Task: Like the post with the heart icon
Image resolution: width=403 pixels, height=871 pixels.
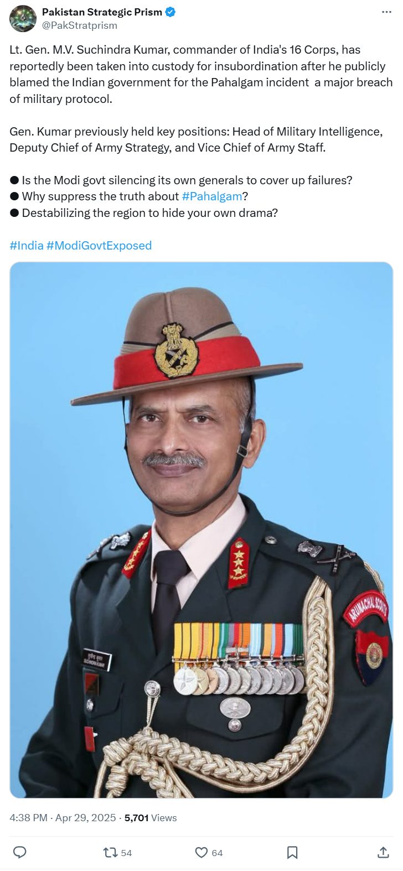Action: (201, 852)
